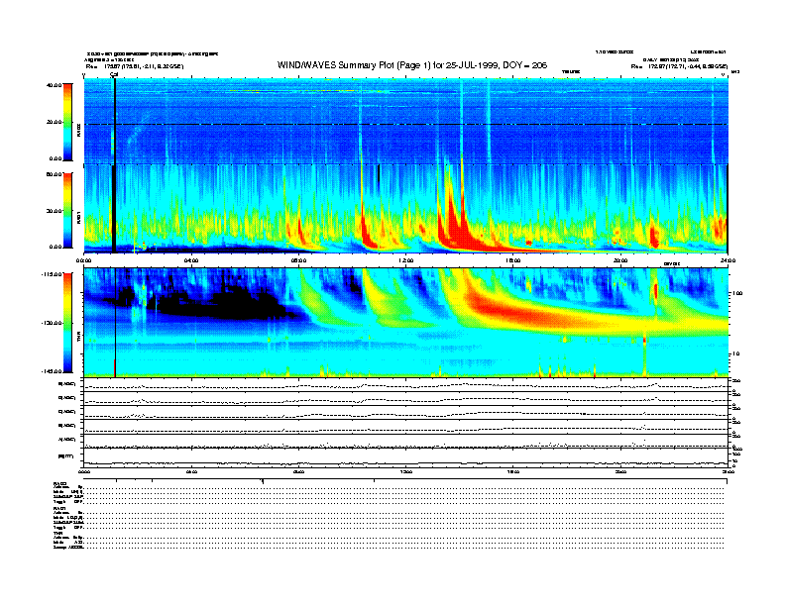Click the 60.00 color scale label

point(55,174)
